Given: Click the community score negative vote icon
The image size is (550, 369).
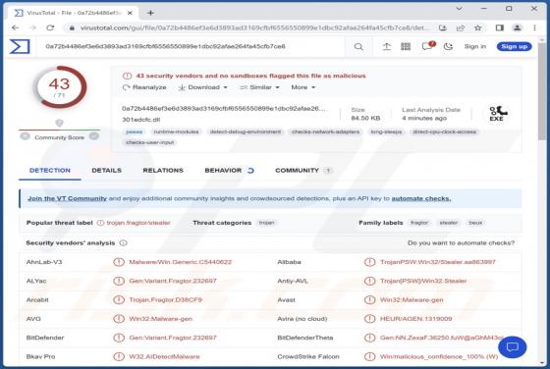Looking at the screenshot, I should click(x=25, y=136).
